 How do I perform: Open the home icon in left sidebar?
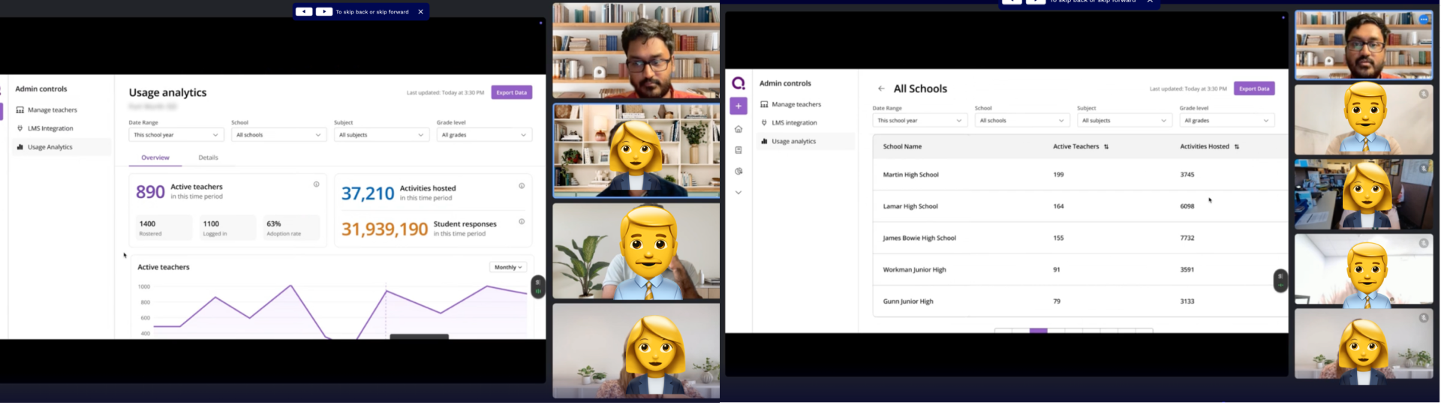[x=739, y=129]
